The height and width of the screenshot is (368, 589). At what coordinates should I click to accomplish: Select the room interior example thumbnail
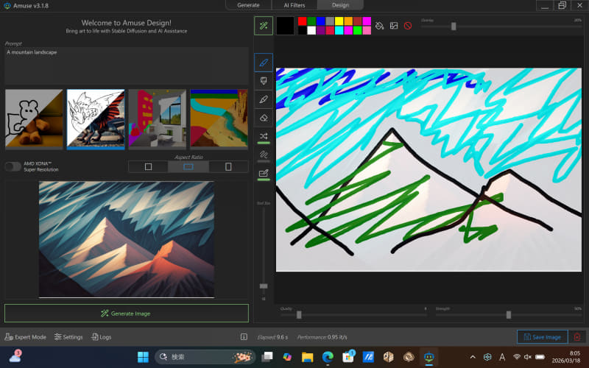point(158,118)
